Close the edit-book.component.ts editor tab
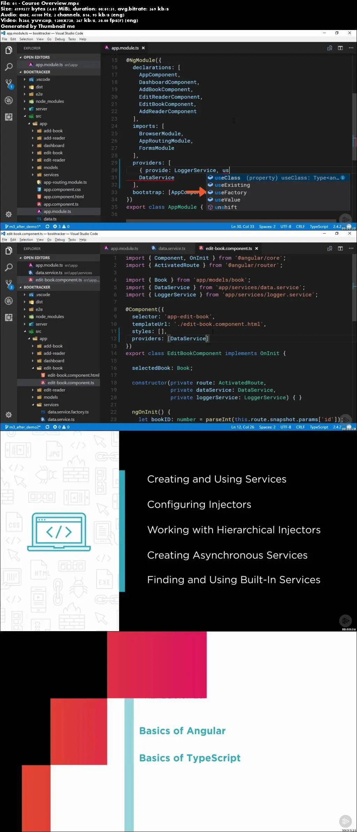 pyautogui.click(x=257, y=249)
